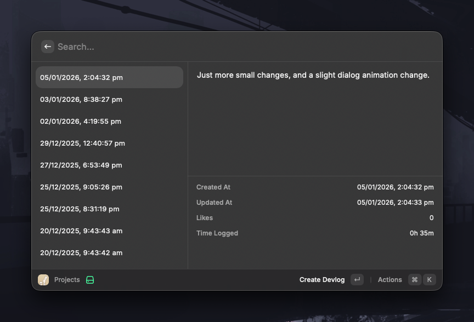Click the Projects extension icon in footer

[x=43, y=280]
